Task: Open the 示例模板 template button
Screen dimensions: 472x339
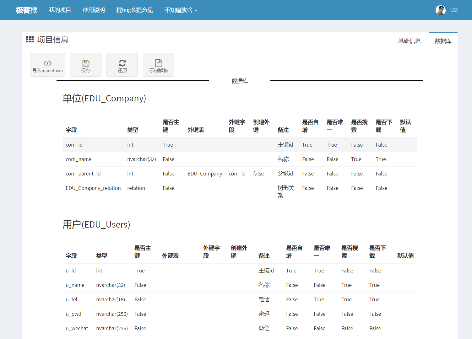Action: tap(159, 65)
